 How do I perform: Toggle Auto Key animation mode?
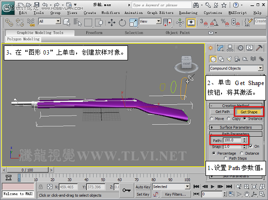142,187
